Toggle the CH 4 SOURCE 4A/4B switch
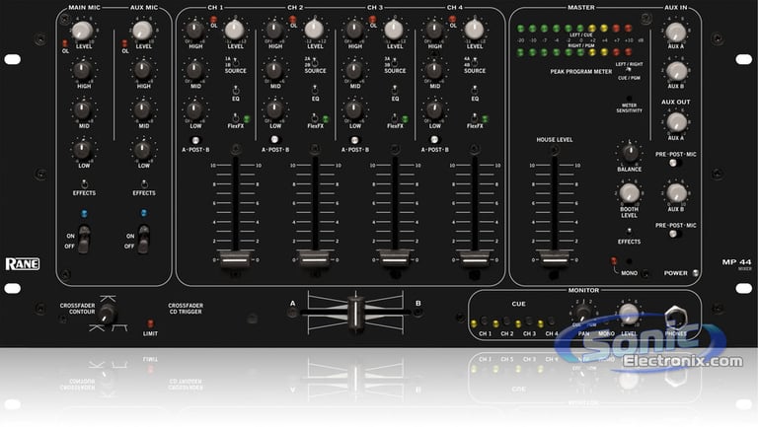The height and width of the screenshot is (427, 758). [x=475, y=62]
